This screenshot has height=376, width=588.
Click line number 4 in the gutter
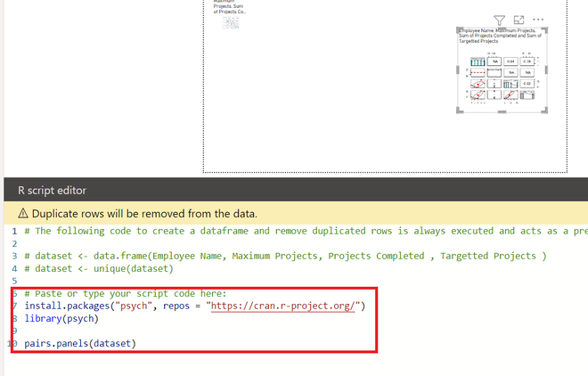(x=14, y=269)
